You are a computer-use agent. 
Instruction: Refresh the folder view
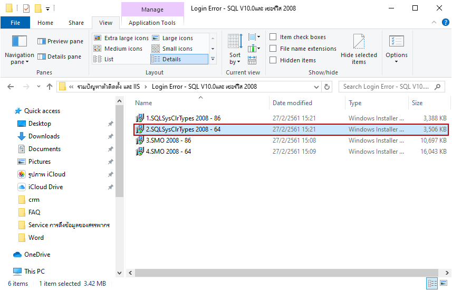coord(327,87)
